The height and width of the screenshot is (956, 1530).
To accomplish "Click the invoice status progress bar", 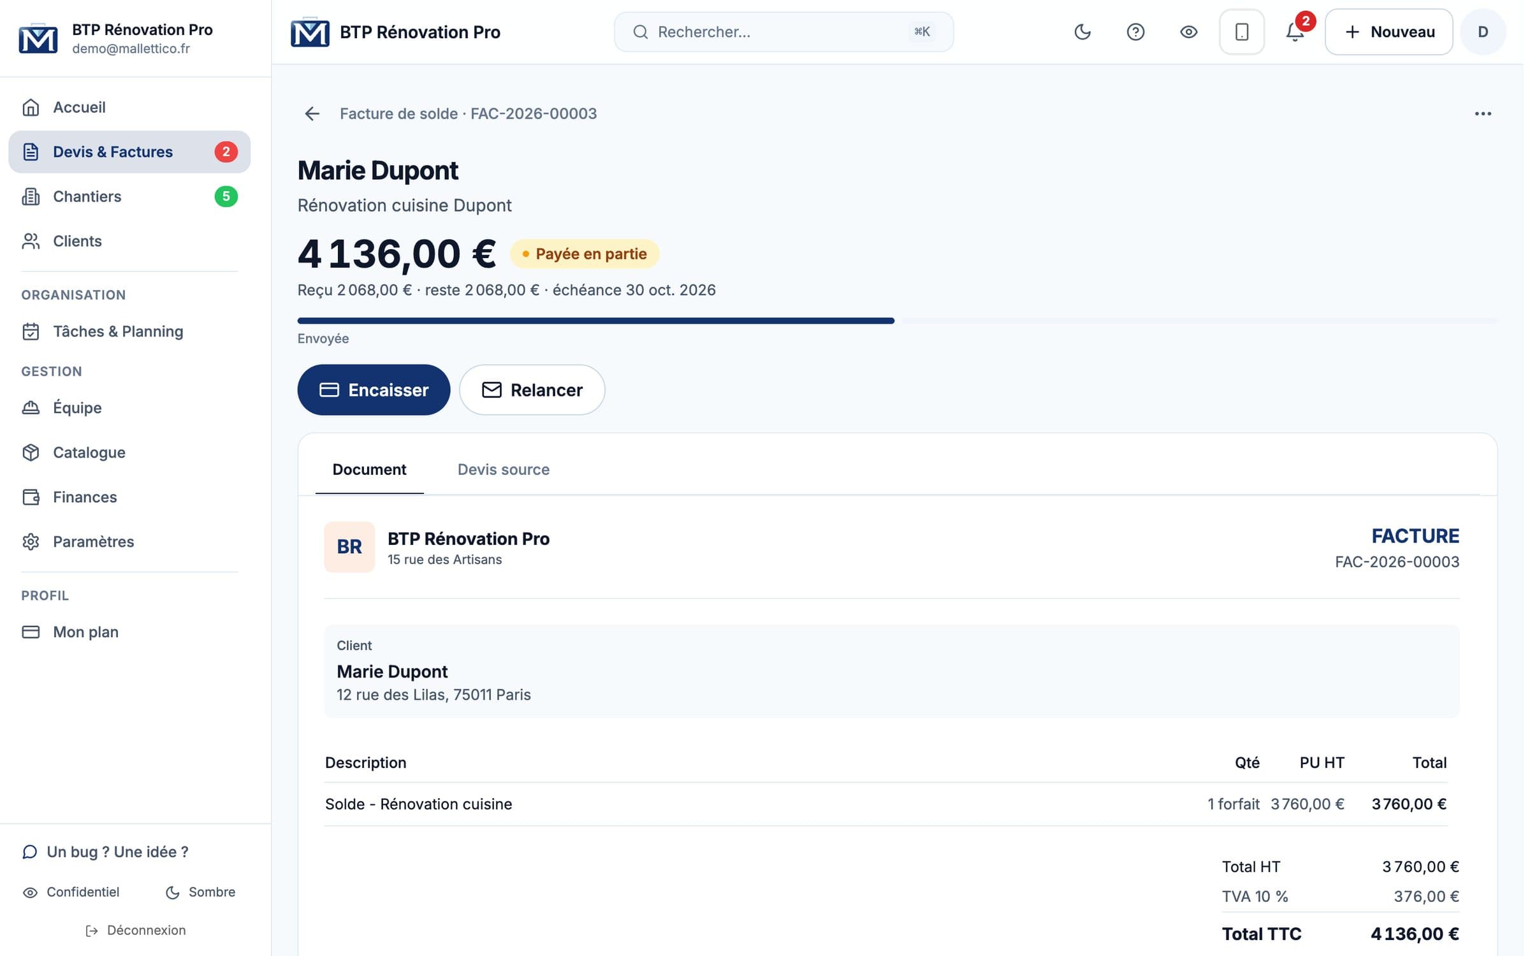I will [897, 321].
